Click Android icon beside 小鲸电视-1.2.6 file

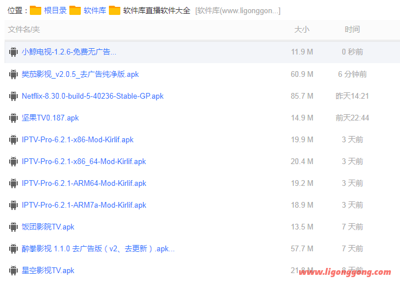[13, 52]
